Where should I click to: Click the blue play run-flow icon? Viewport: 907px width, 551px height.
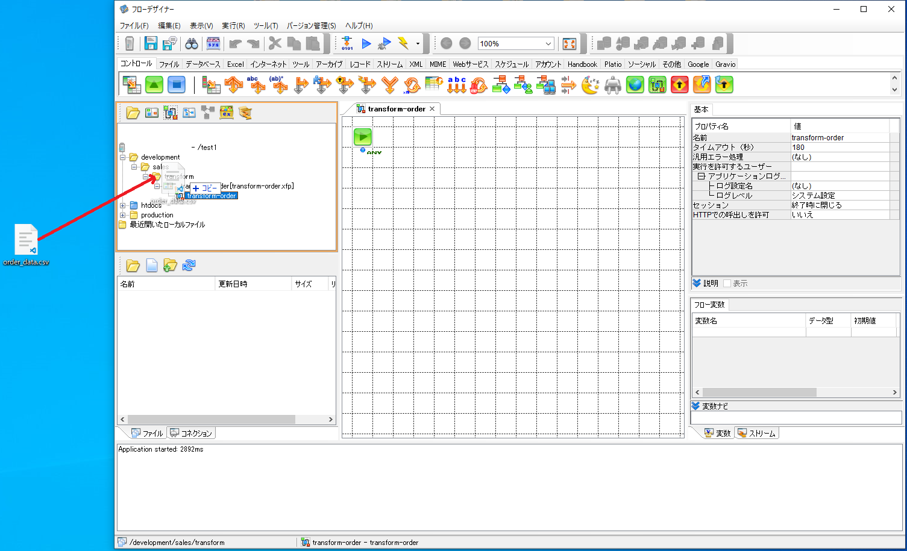(366, 43)
